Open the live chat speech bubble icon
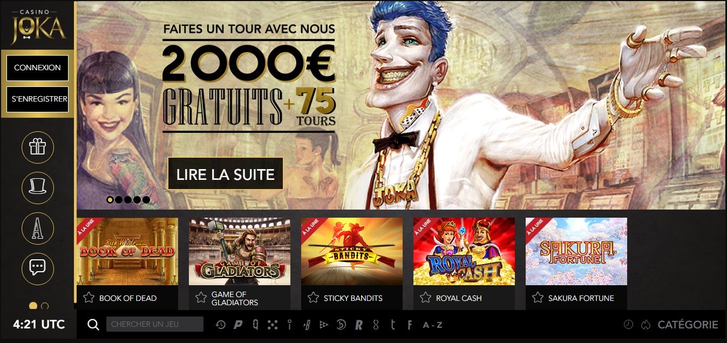727x343 pixels. click(37, 267)
